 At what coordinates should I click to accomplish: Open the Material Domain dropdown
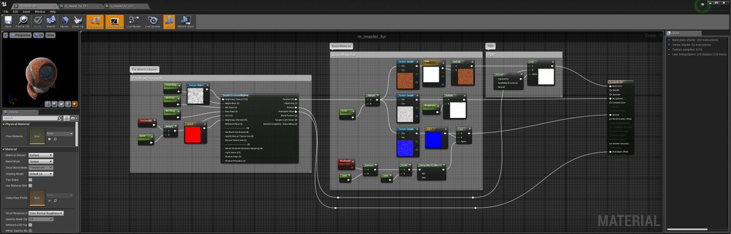41,156
